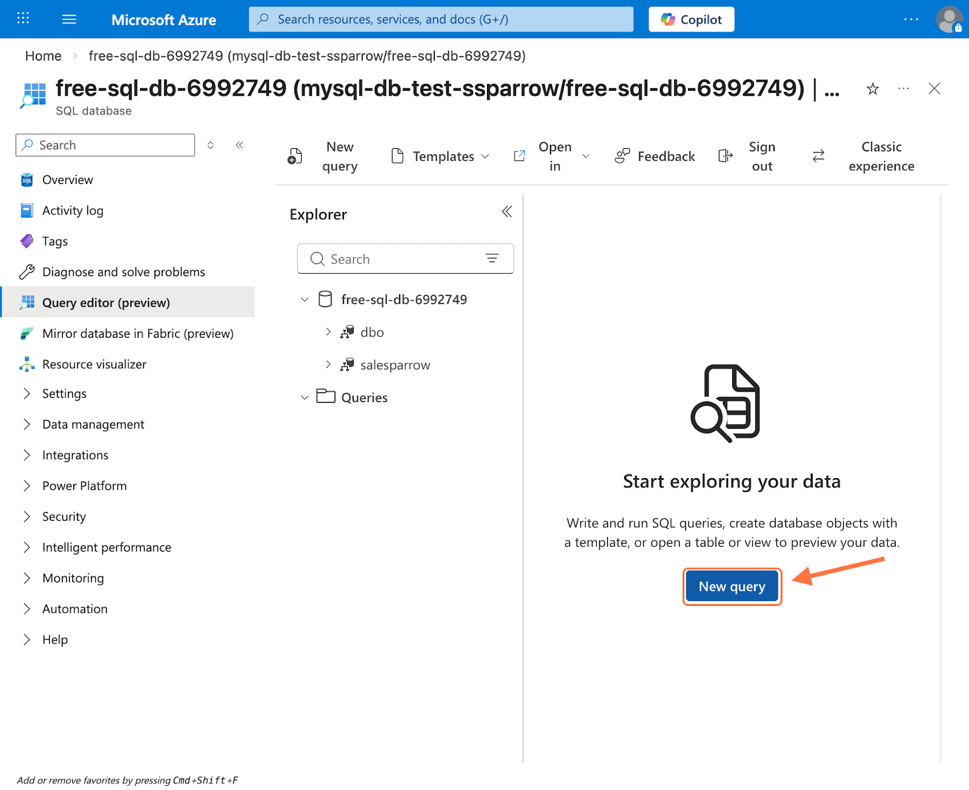This screenshot has width=969, height=790.
Task: Collapse the Explorer panel with double chevron
Action: pyautogui.click(x=506, y=211)
